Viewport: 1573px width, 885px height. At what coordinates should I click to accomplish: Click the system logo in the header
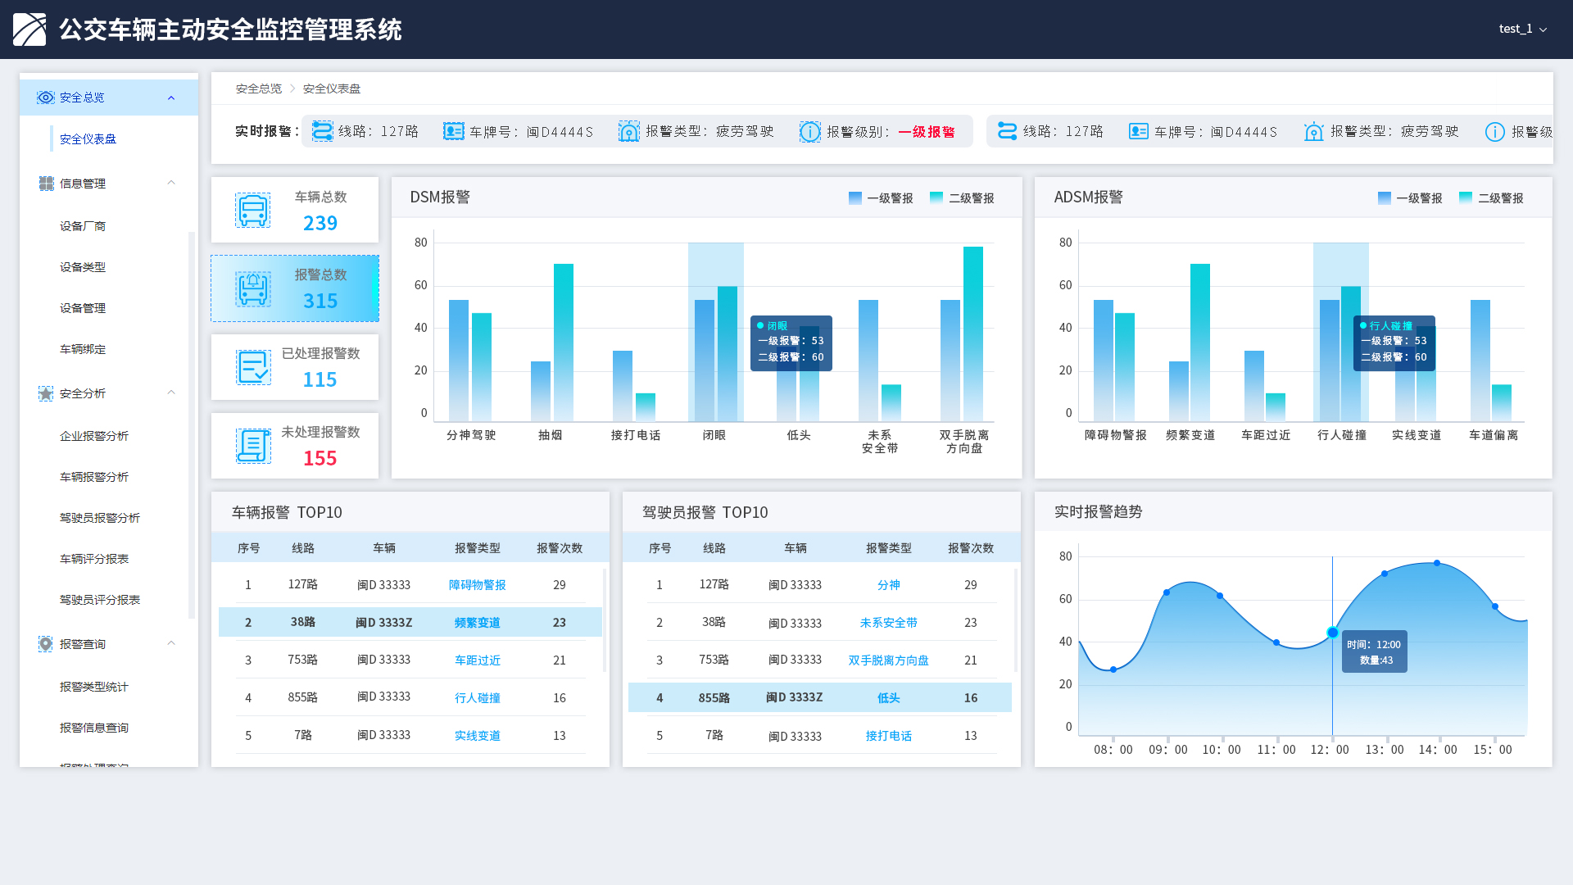point(29,29)
